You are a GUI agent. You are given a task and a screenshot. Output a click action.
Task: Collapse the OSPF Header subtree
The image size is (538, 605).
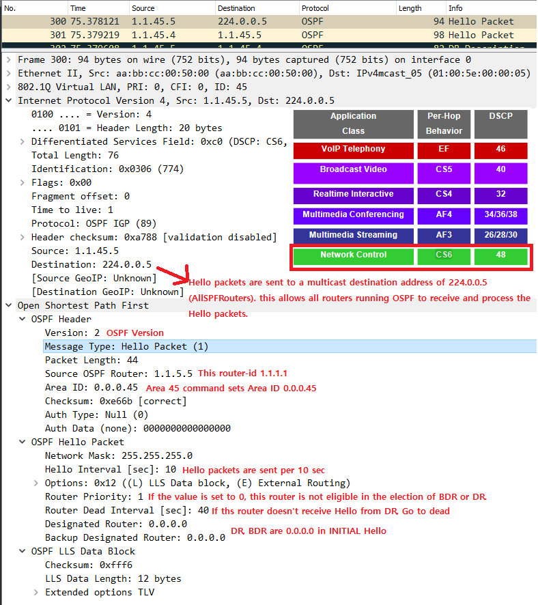(23, 319)
